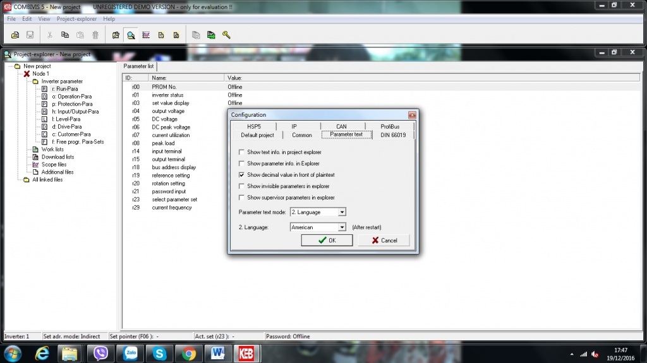Click the green arrow transfer icon
Screen dimensions: 647x363
pyautogui.click(x=211, y=35)
